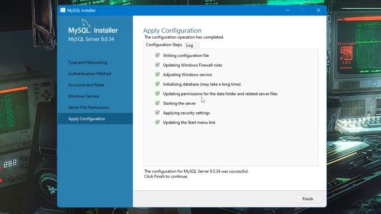Screen dimensions: 381x214
Task: Select Apply Configuration sidebar step
Action: 95,119
